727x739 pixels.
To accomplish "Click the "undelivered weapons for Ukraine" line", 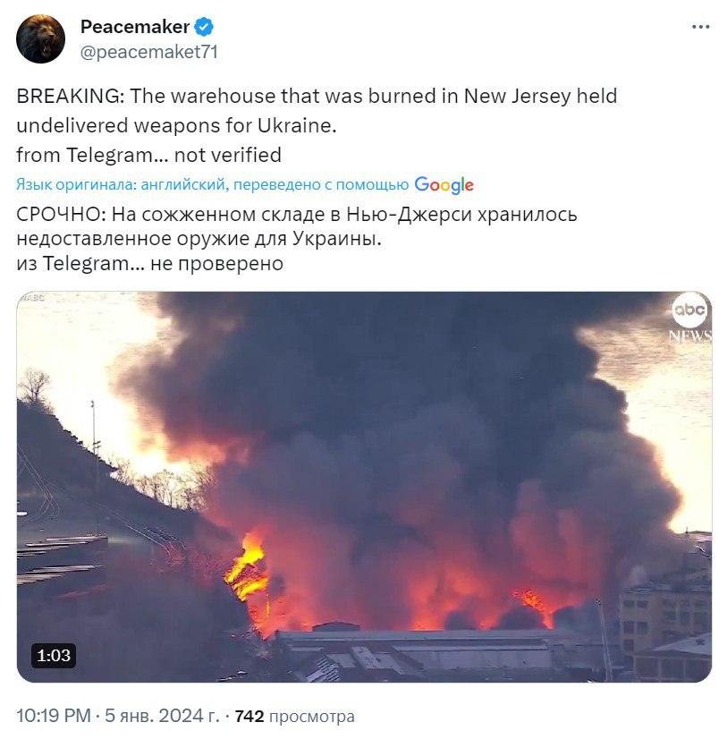I will click(x=176, y=125).
